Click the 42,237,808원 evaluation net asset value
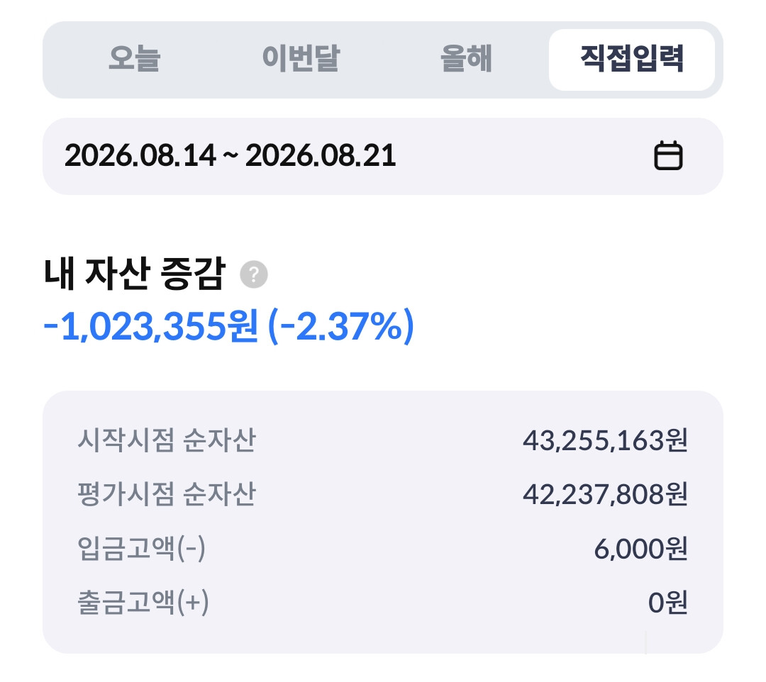This screenshot has height=682, width=766. pyautogui.click(x=605, y=494)
